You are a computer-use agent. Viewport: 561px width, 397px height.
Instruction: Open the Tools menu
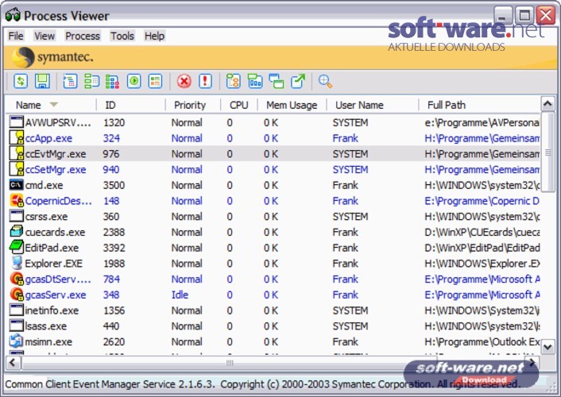[x=122, y=36]
